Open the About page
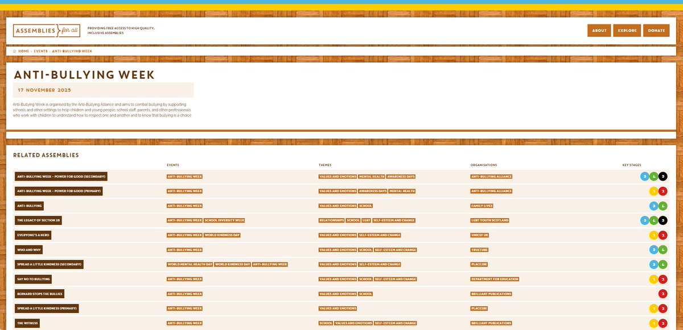Image resolution: width=683 pixels, height=330 pixels. coord(599,31)
